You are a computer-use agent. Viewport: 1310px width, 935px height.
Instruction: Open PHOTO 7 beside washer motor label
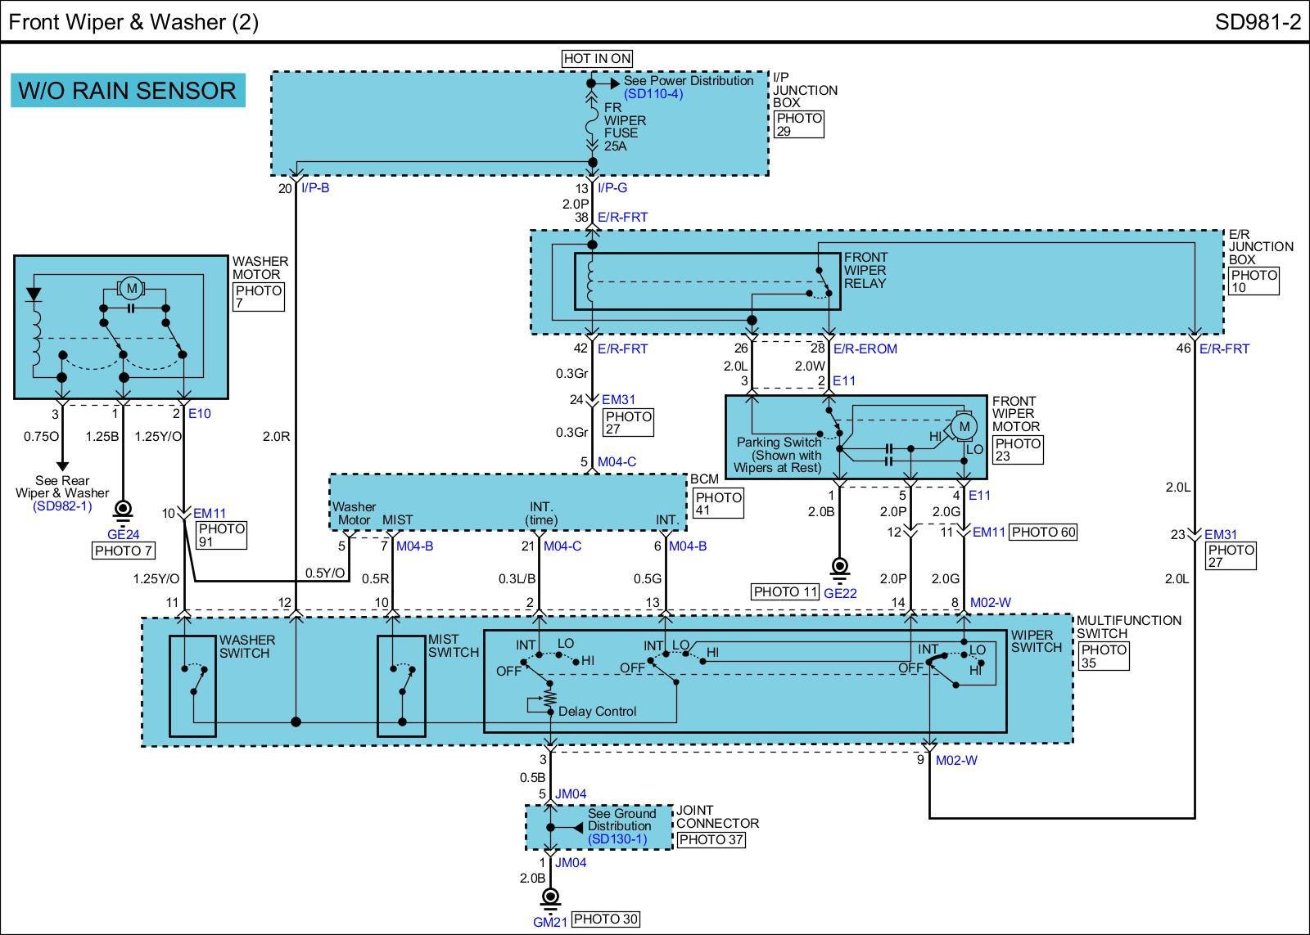coord(259,297)
